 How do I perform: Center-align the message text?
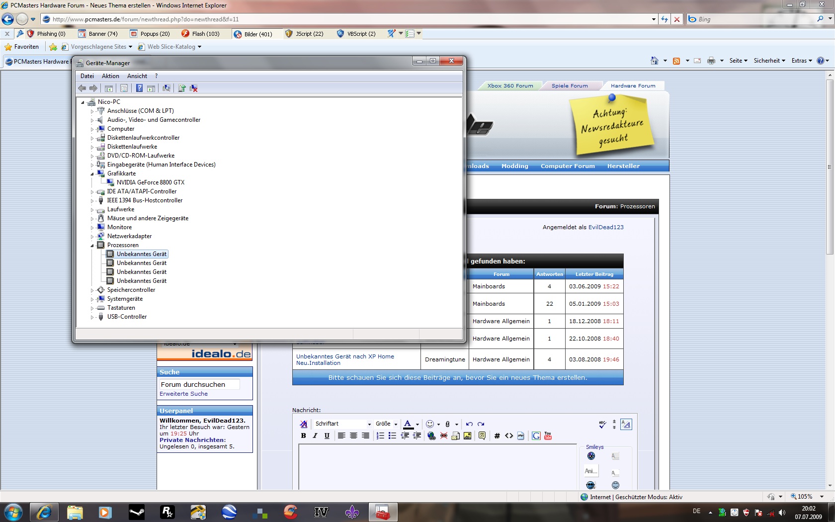353,435
